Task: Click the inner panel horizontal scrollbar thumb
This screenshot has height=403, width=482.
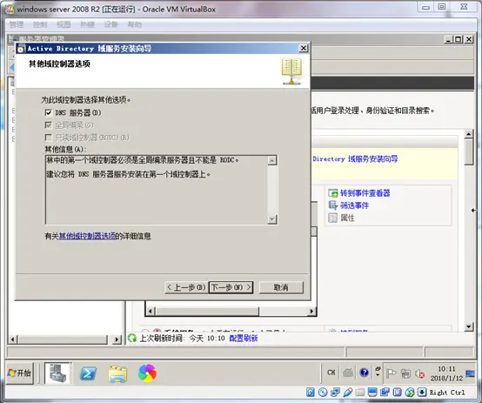Action: tap(207, 312)
